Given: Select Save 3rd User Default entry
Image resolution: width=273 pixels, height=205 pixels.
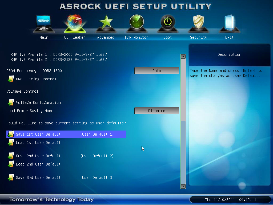Looking at the screenshot, I should click(38, 178).
